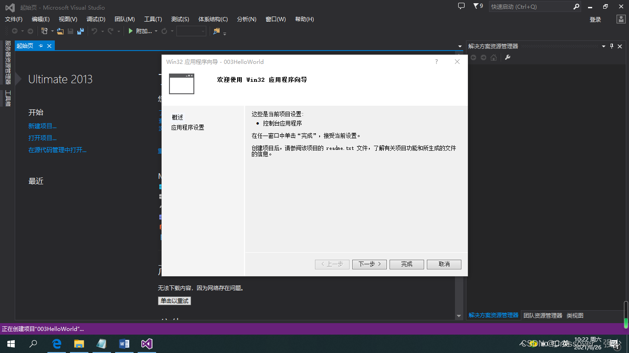Click Visual Studio taskbar icon

pos(147,344)
